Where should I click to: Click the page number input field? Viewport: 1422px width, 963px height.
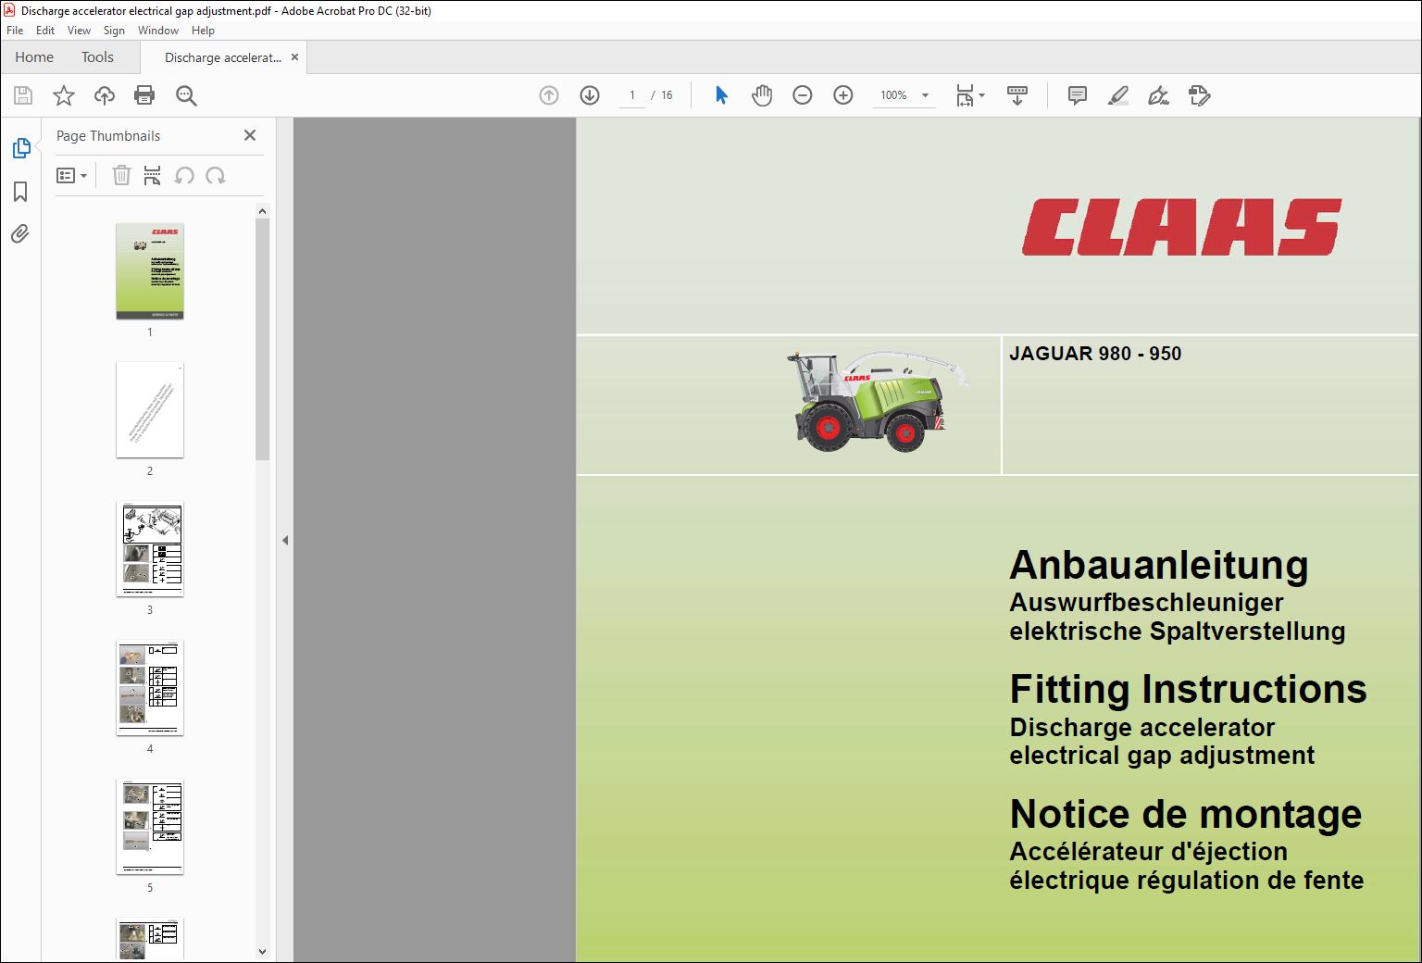[632, 95]
